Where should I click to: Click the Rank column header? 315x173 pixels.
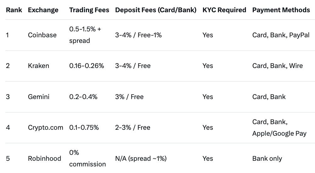click(x=14, y=10)
